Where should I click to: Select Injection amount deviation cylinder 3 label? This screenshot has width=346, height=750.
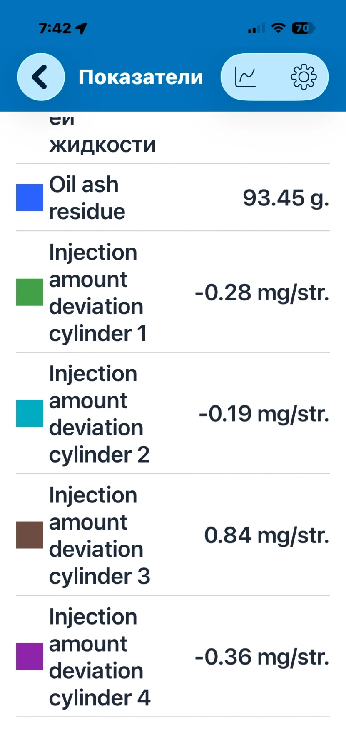[x=100, y=535]
